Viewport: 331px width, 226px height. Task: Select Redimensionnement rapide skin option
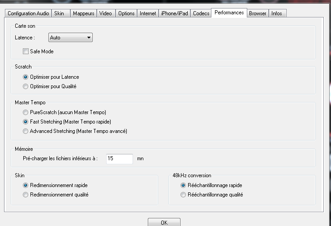(x=26, y=185)
